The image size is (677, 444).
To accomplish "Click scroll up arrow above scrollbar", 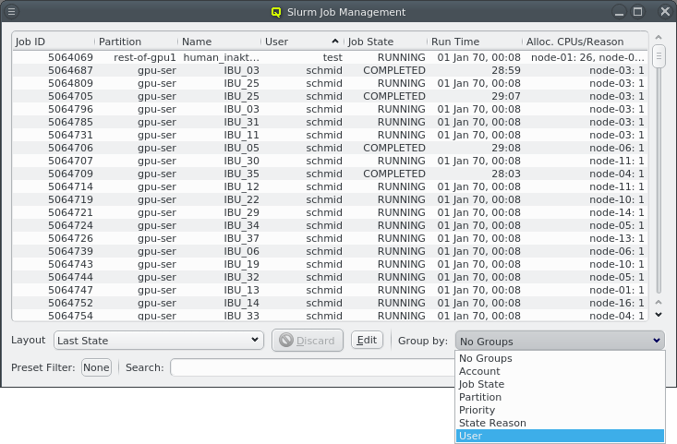I will point(659,38).
